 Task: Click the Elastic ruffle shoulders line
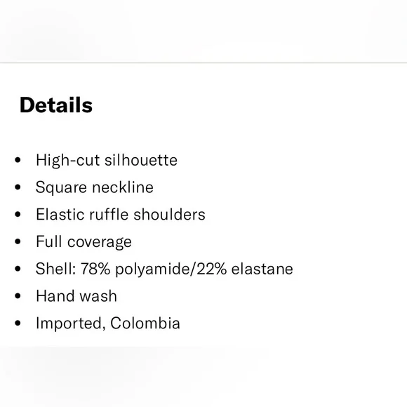click(121, 215)
